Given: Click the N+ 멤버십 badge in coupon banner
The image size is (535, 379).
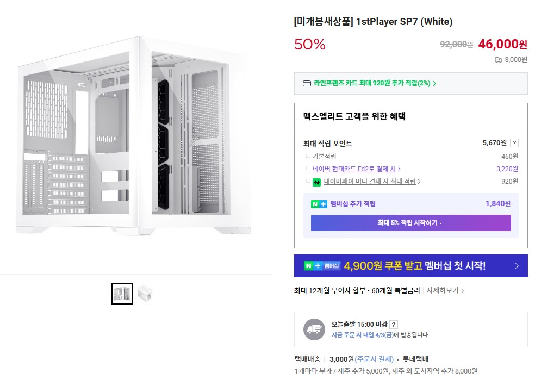Looking at the screenshot, I should [322, 266].
